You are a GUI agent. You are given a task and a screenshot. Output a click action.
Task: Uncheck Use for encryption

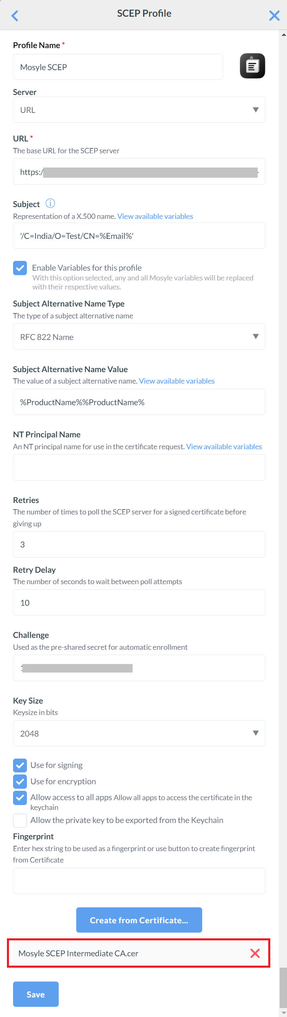[x=20, y=781]
